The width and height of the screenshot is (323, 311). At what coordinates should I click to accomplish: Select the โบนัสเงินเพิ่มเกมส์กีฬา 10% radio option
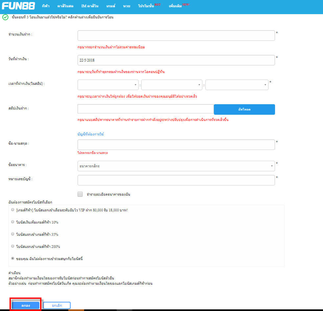[12, 222]
